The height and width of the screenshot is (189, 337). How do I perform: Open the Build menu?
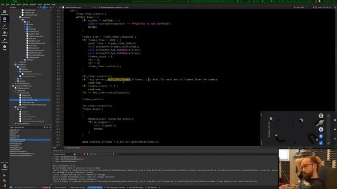click(x=19, y=4)
